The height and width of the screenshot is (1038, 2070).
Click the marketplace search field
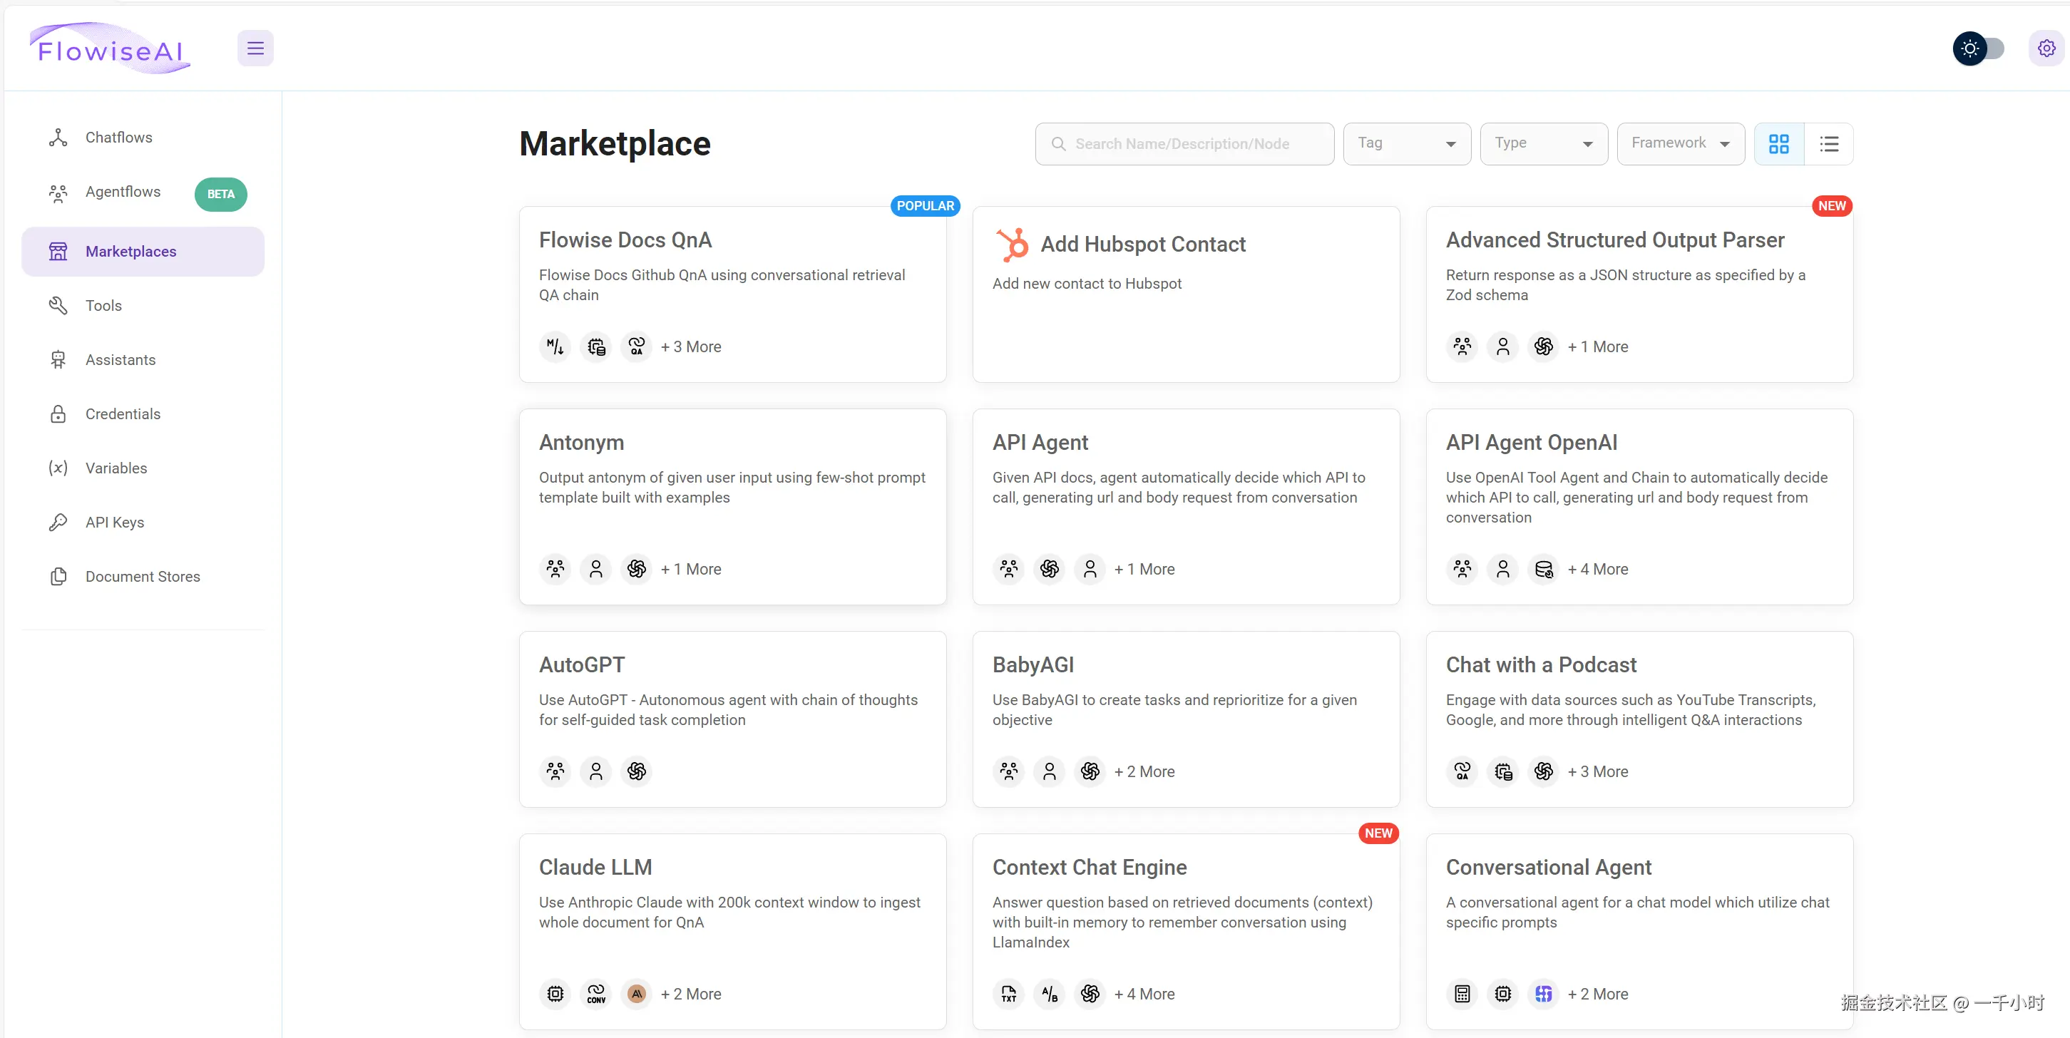coord(1197,144)
